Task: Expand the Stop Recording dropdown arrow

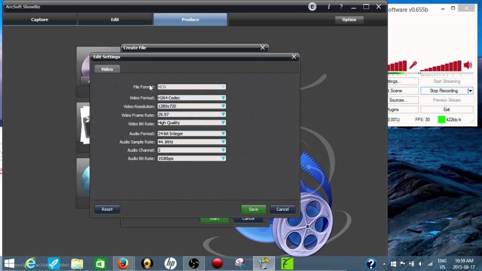Action: pyautogui.click(x=469, y=90)
